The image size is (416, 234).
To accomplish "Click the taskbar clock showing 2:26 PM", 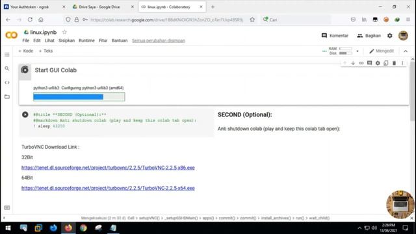I will [389, 228].
